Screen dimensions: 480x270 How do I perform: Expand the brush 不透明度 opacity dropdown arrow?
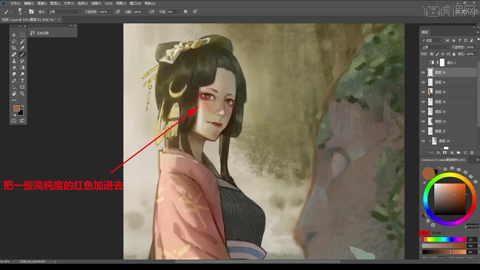point(111,12)
